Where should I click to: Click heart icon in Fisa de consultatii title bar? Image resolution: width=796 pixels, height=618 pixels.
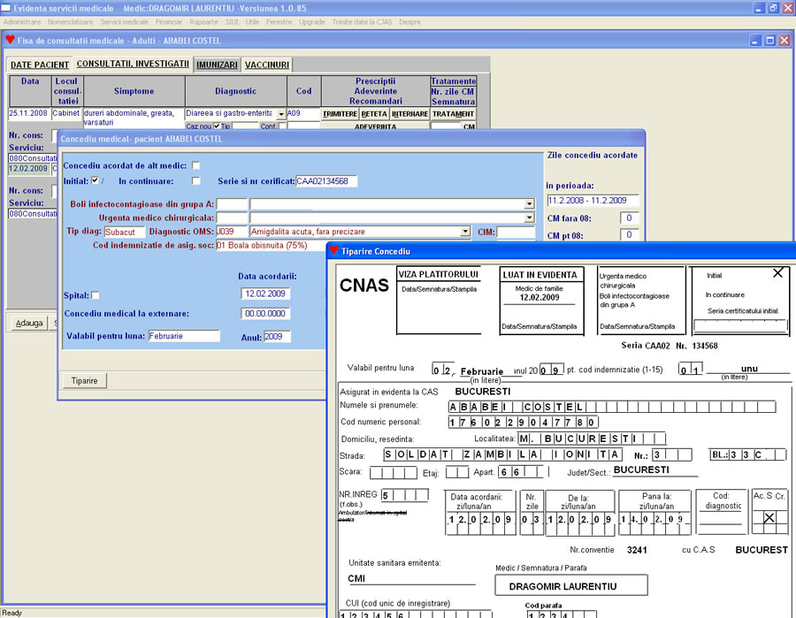point(10,40)
